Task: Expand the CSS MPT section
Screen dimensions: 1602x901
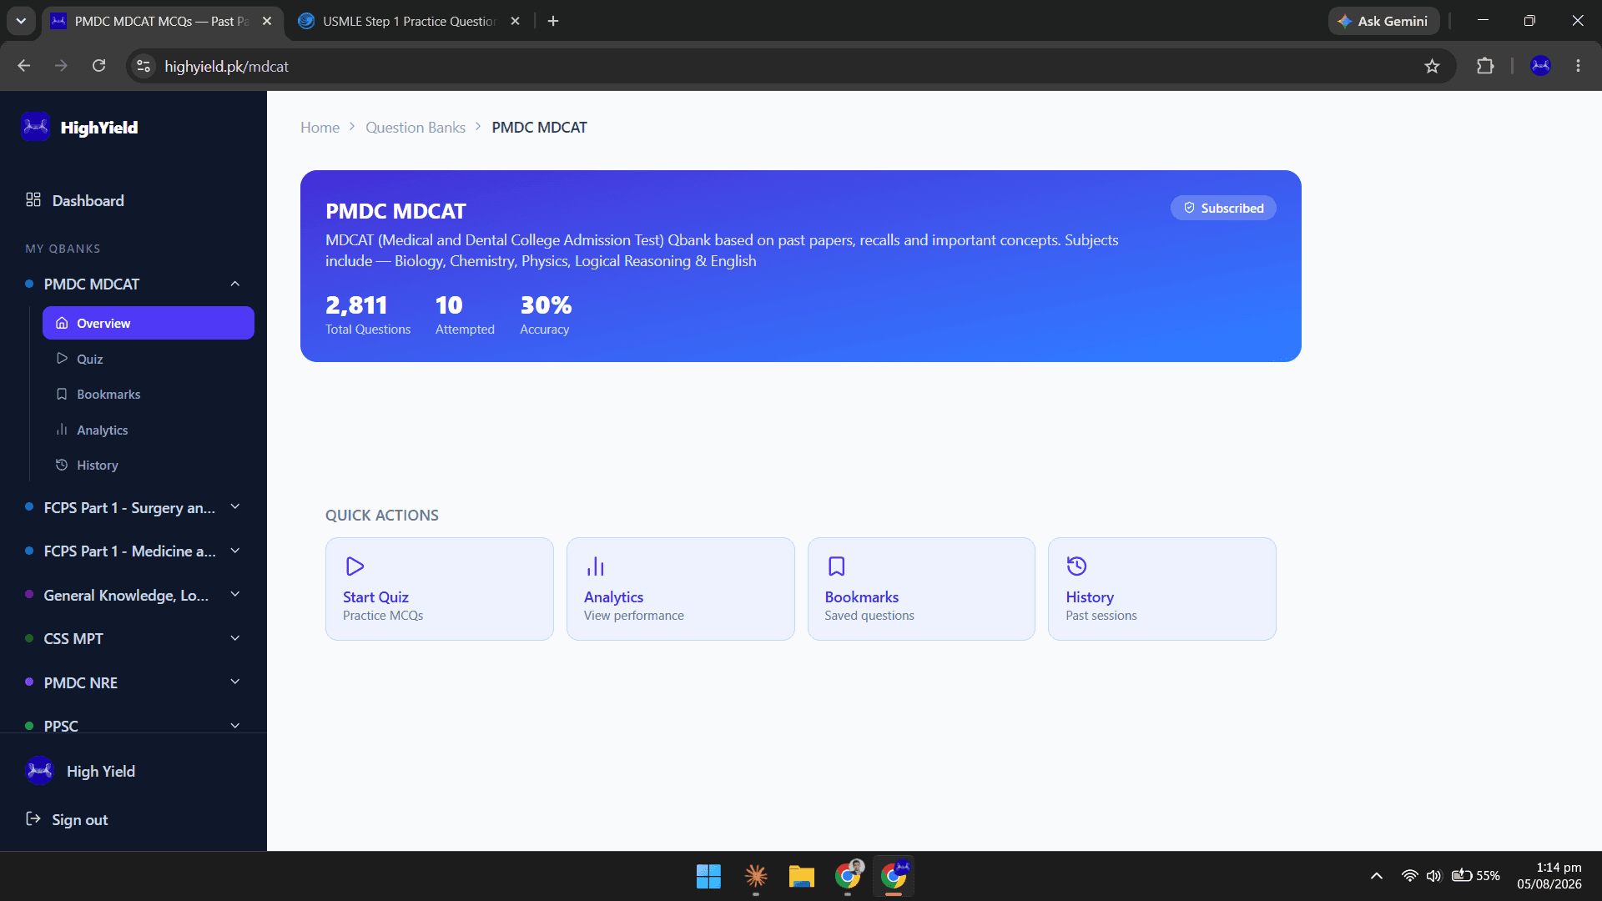Action: (235, 638)
